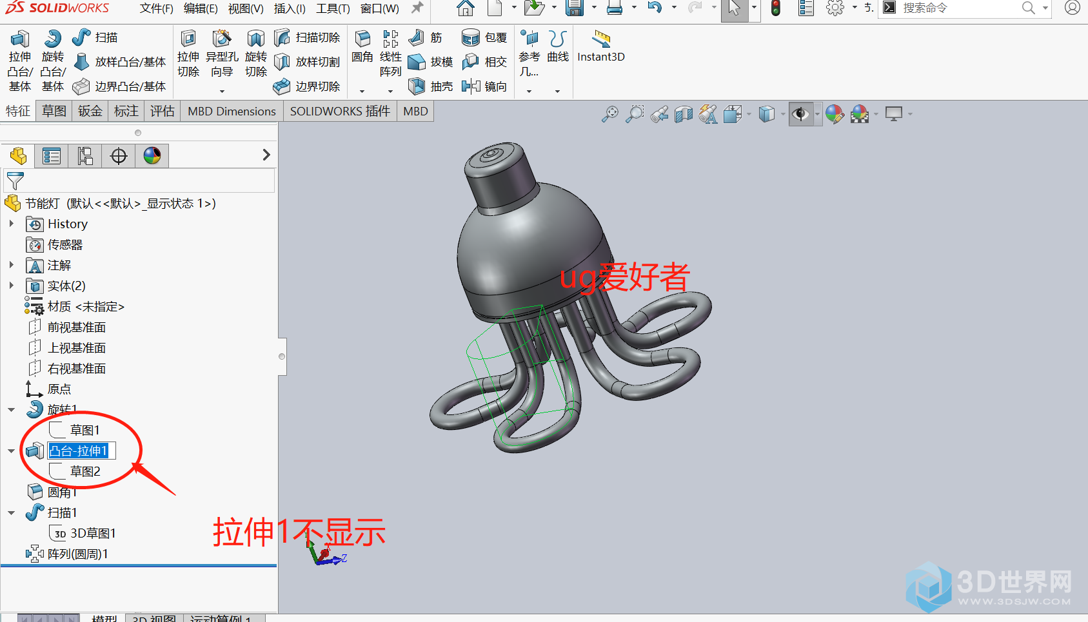The image size is (1088, 622).
Task: Open the 视图(V) menu
Action: [x=246, y=8]
